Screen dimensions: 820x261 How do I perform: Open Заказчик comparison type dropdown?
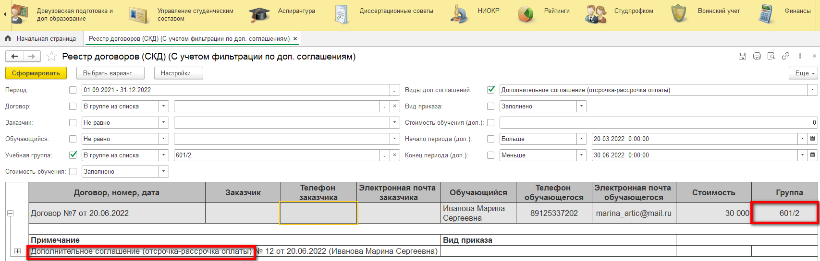pos(164,123)
